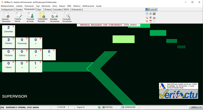Switch to the Clientes tab
The width and height of the screenshot is (203, 110).
pos(19,9)
